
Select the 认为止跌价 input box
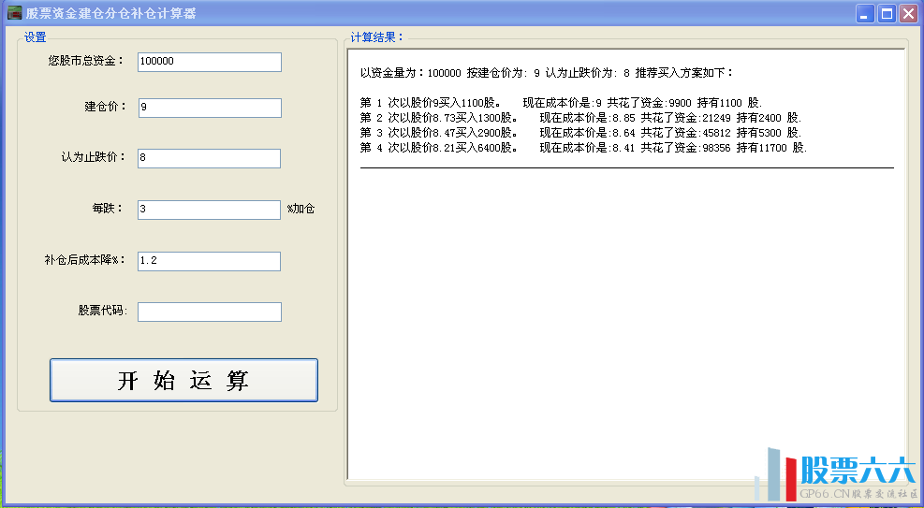209,158
